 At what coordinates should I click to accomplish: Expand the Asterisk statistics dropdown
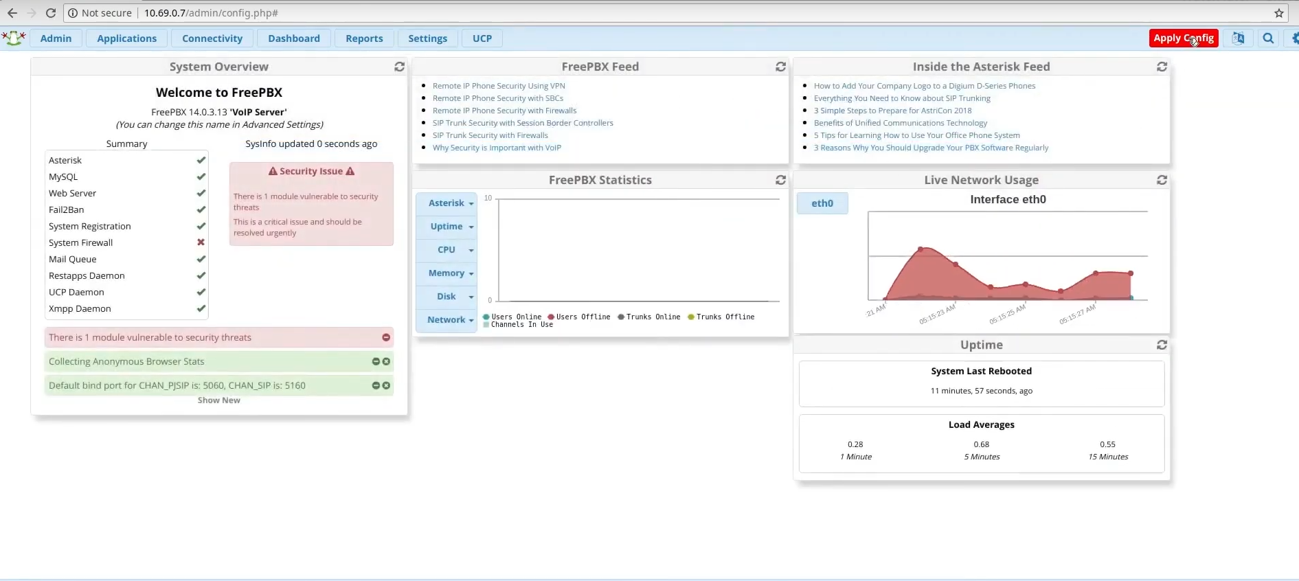pos(447,203)
